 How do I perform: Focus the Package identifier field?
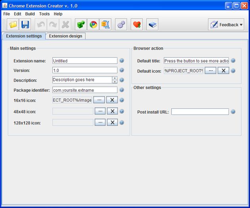tap(85, 90)
